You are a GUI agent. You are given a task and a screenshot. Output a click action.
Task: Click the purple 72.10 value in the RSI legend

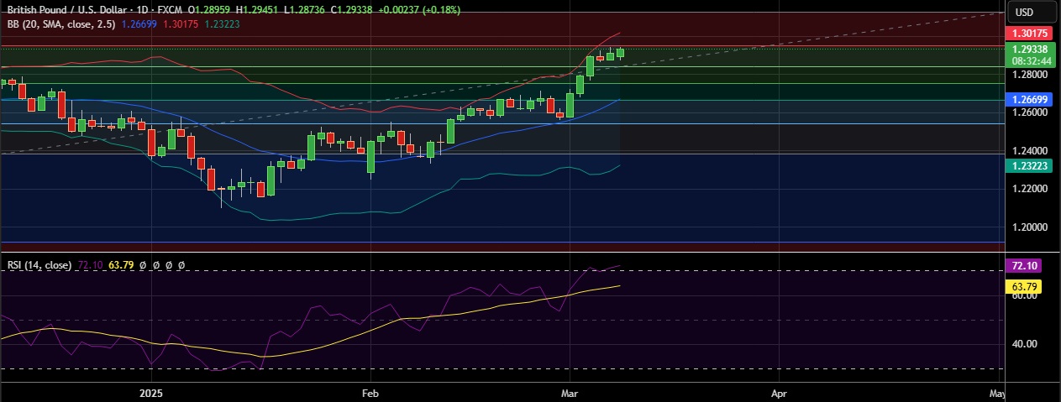90,265
